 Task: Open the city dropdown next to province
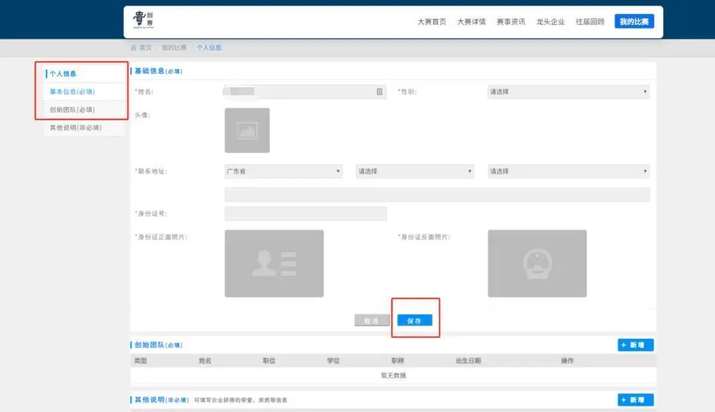point(415,171)
